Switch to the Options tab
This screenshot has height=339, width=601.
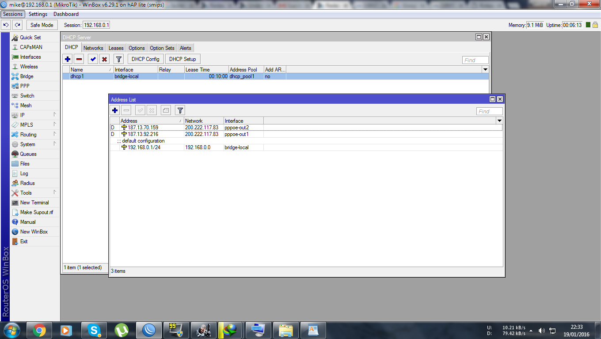(137, 48)
